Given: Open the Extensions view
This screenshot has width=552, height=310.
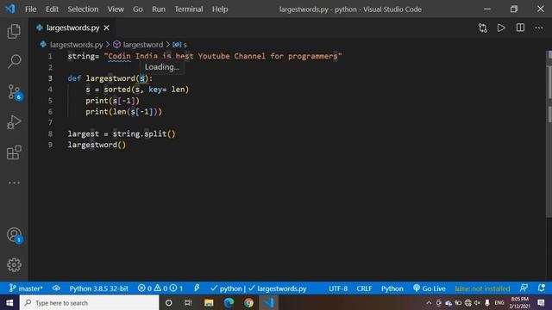Looking at the screenshot, I should pyautogui.click(x=14, y=152).
